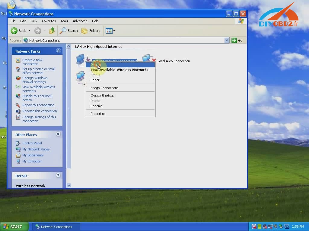
Task: Show the Folders sidebar view
Action: [x=91, y=30]
